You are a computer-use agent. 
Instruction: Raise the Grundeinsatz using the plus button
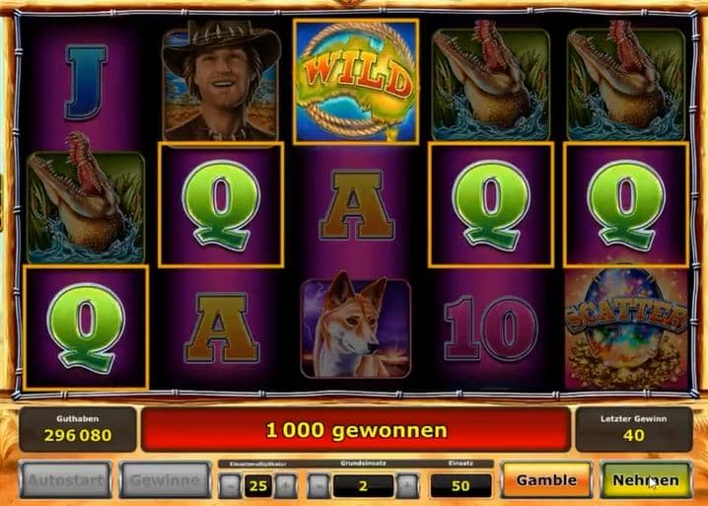coord(407,486)
